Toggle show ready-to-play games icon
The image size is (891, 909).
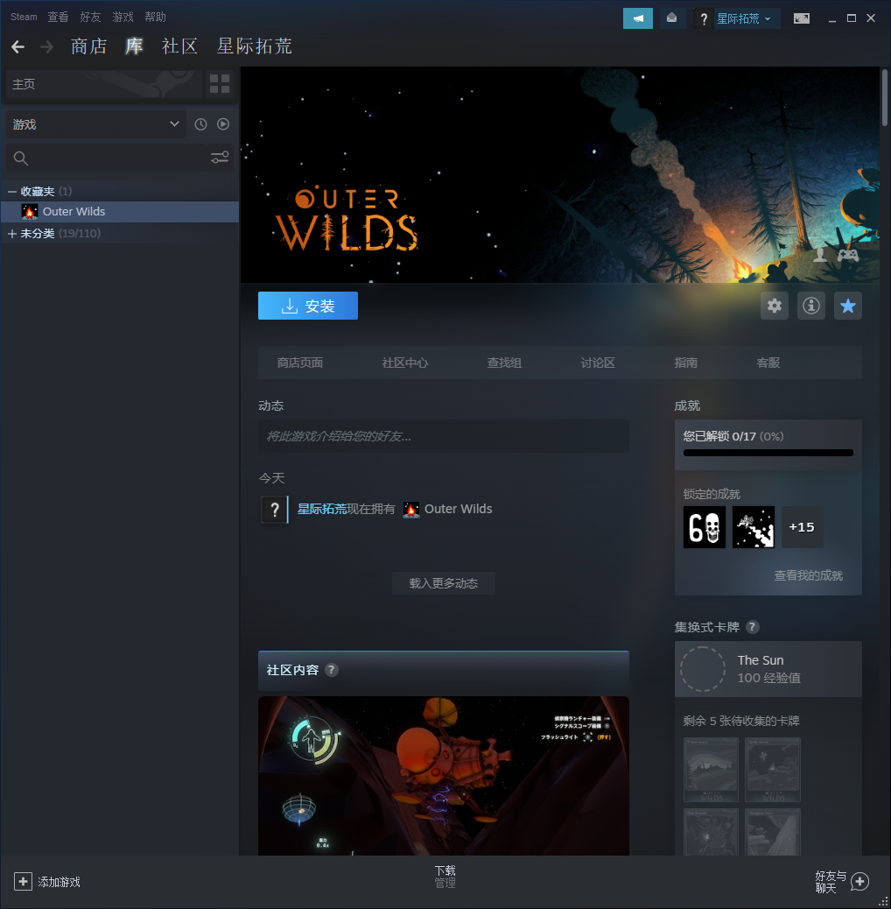pos(223,124)
